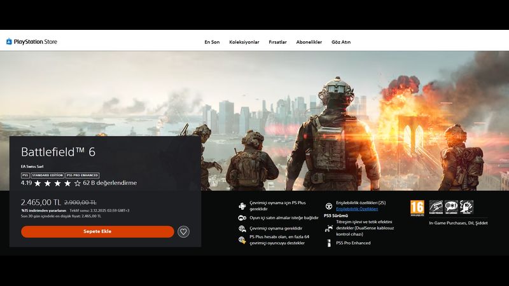Click the online play required globe icon
This screenshot has height=286, width=509.
coord(242,229)
